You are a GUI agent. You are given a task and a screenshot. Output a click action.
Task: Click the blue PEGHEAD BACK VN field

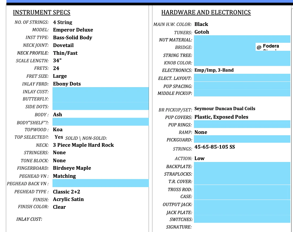(100, 183)
